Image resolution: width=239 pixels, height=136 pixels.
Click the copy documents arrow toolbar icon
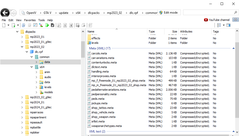point(84,25)
